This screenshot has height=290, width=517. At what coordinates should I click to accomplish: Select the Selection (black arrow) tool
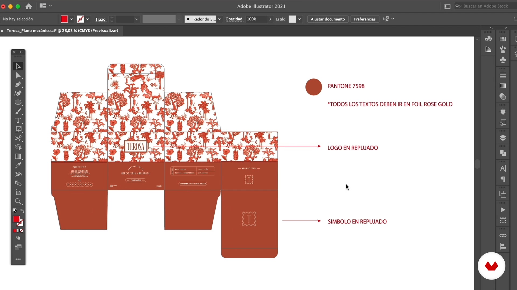(x=18, y=66)
